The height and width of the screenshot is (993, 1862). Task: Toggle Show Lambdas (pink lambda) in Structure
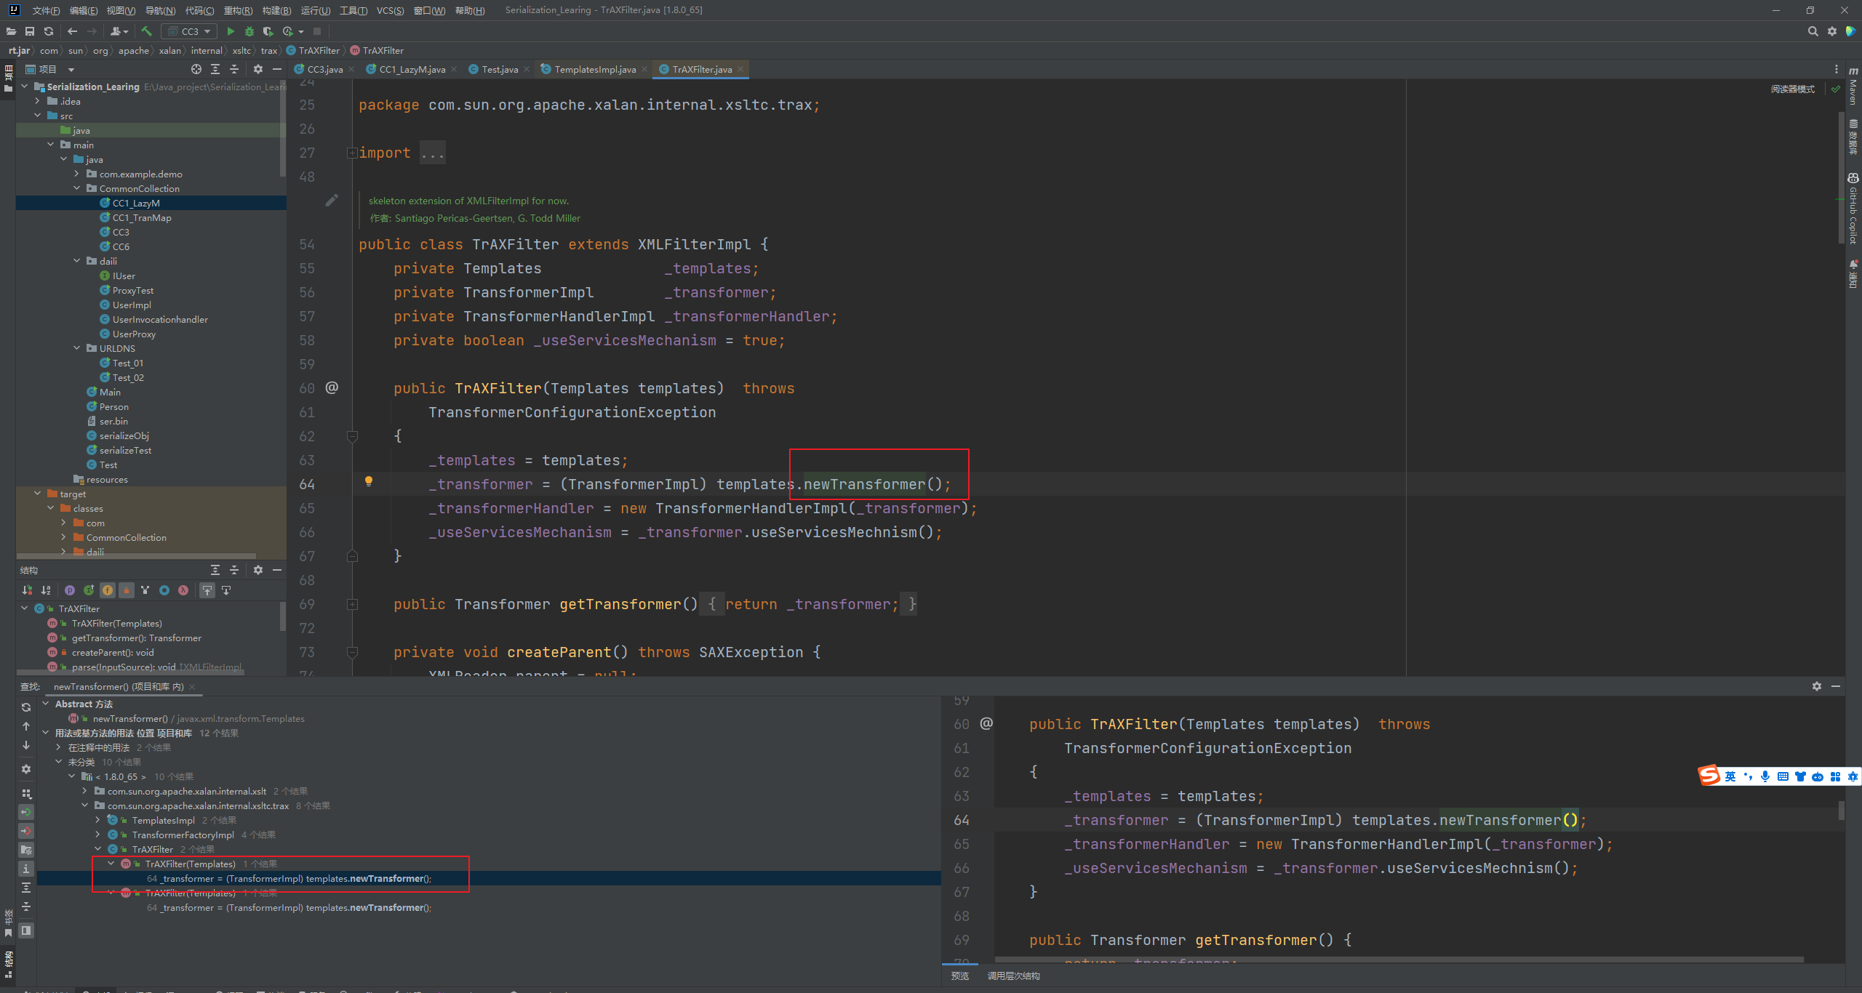click(183, 590)
